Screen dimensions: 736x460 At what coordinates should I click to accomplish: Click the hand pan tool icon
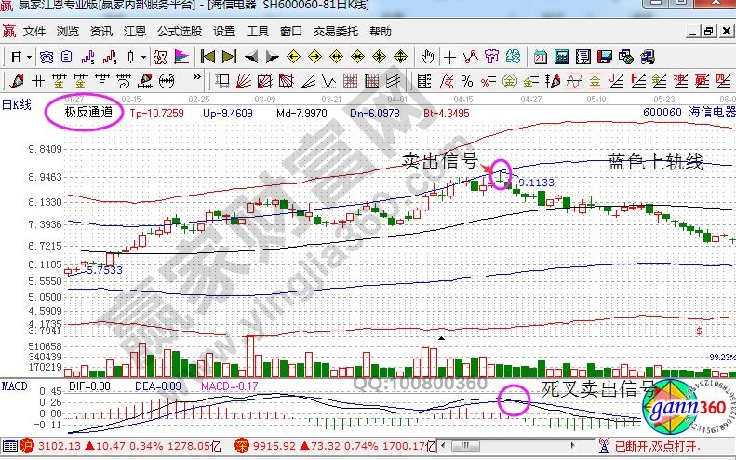427,57
